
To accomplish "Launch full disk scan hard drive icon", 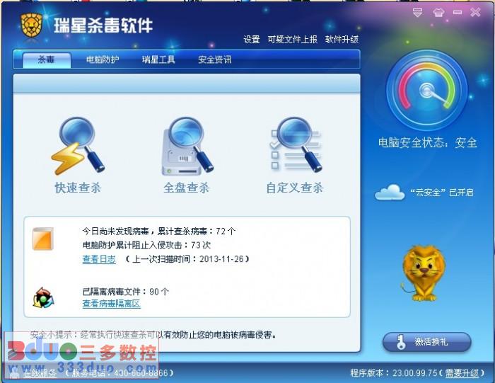I will 187,147.
